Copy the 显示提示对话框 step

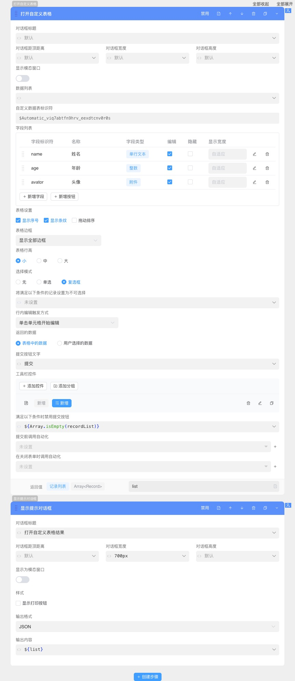coord(265,508)
